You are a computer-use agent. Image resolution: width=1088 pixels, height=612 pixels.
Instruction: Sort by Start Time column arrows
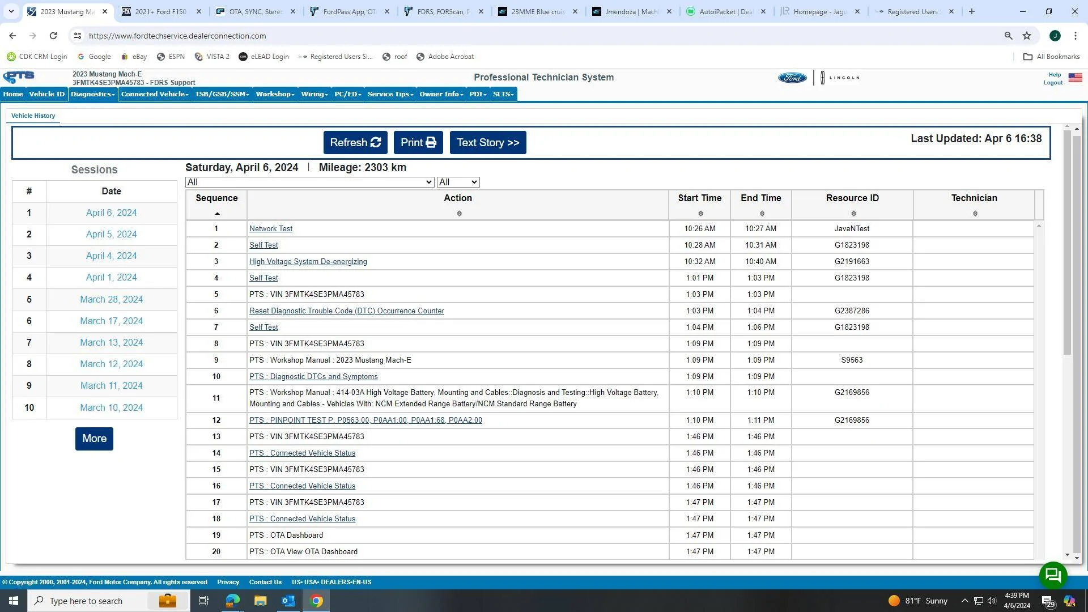700,214
